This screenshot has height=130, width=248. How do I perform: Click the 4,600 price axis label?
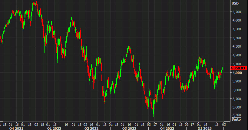click(x=236, y=20)
